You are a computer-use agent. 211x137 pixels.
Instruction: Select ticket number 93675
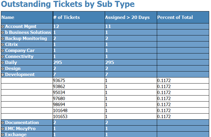(59, 81)
